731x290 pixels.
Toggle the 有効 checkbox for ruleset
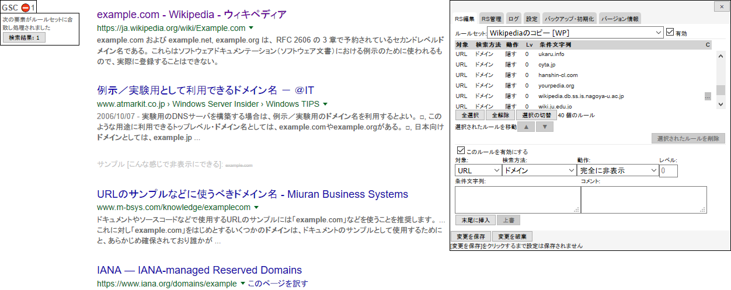pos(670,33)
